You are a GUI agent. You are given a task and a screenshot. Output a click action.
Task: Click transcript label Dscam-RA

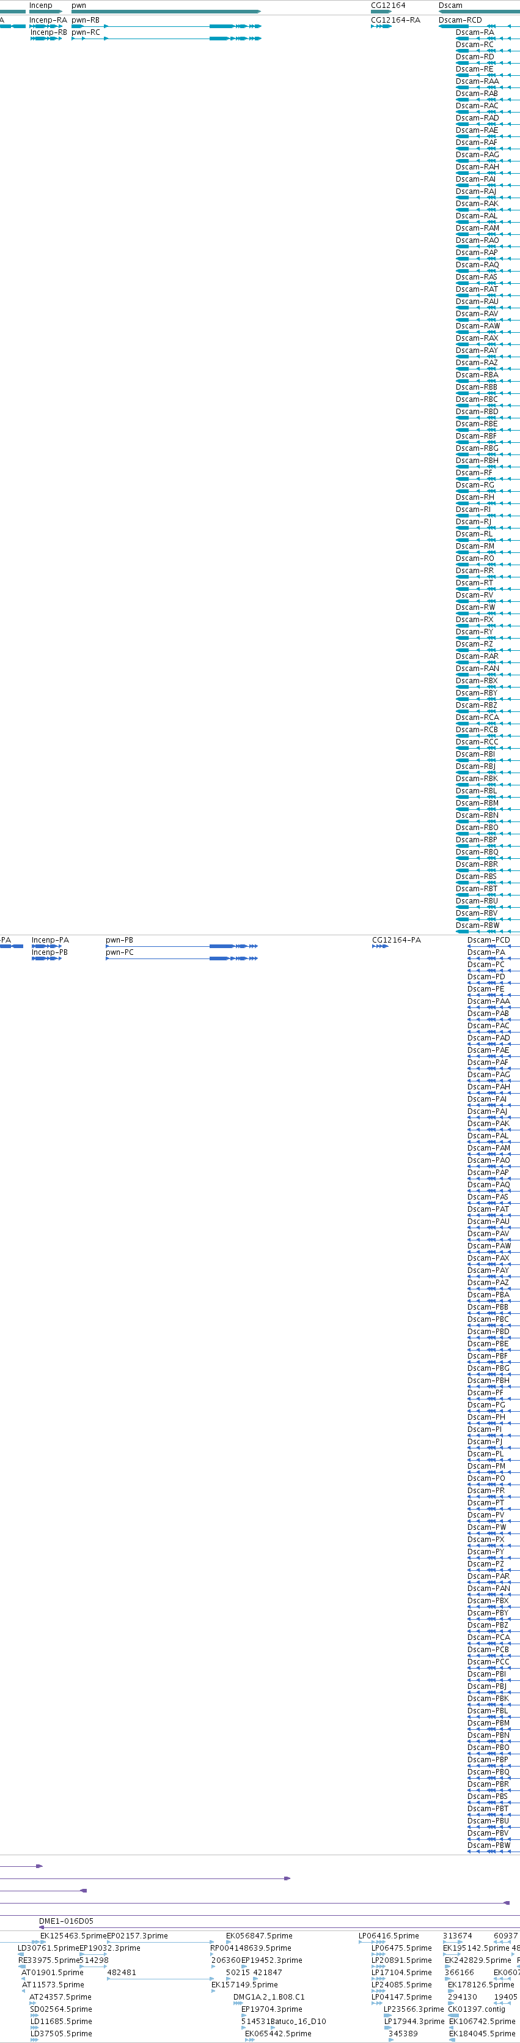475,32
